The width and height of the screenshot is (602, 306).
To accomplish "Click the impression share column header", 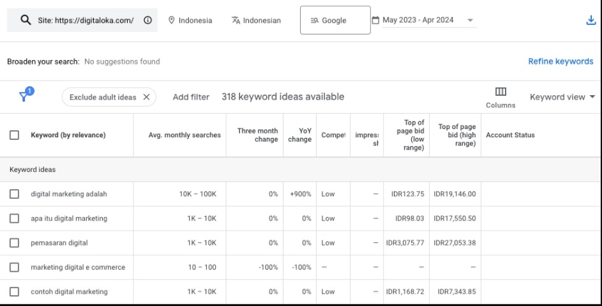I will click(x=366, y=139).
